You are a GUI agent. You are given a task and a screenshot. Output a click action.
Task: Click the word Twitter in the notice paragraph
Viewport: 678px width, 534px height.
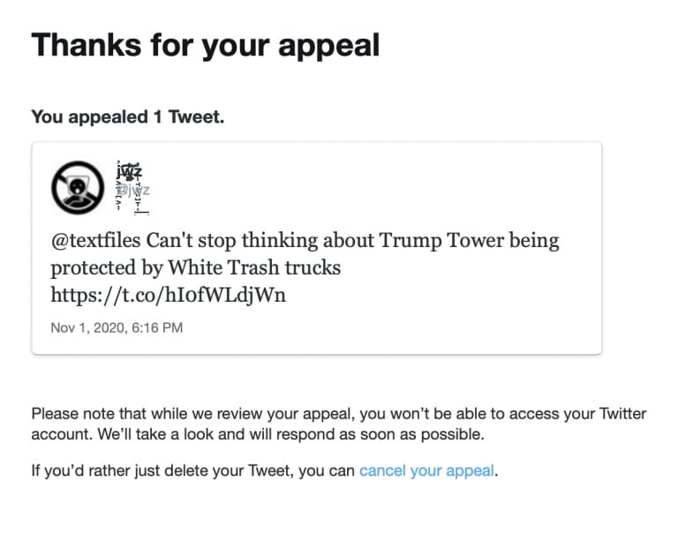[x=622, y=414]
